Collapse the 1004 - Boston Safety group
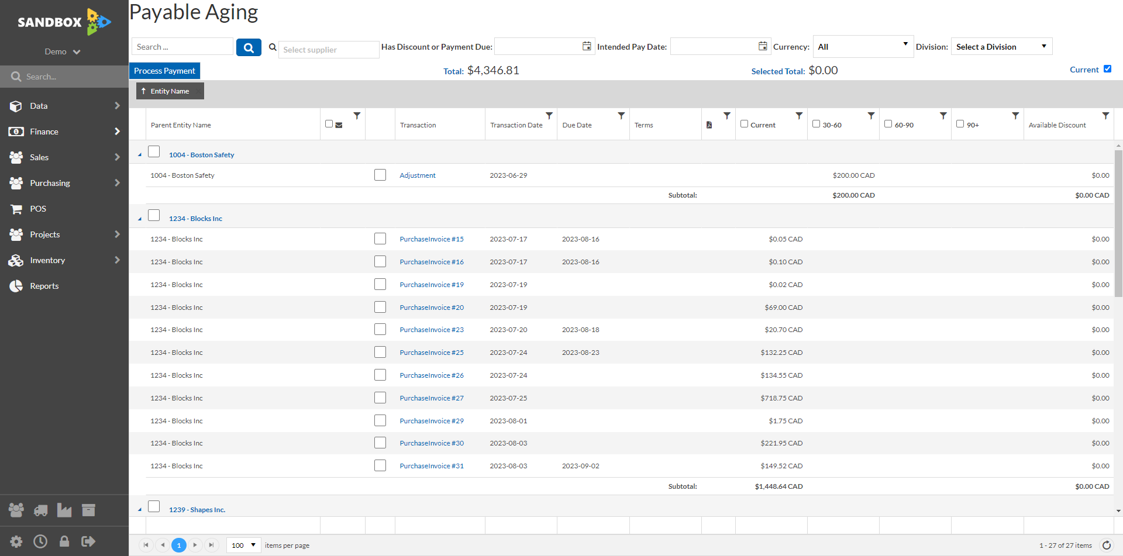 click(140, 155)
